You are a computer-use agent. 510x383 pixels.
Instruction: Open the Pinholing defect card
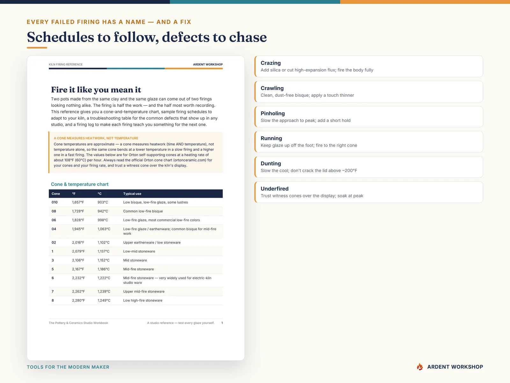pos(369,117)
